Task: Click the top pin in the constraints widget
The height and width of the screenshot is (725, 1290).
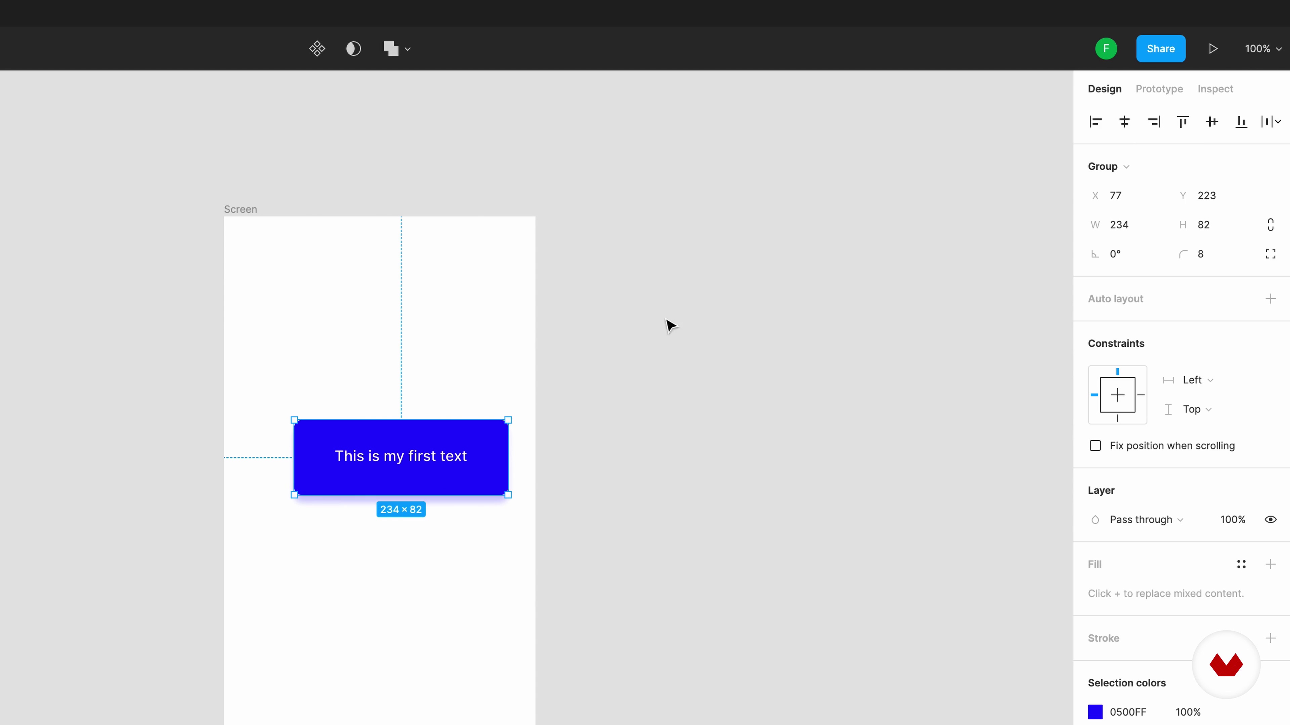Action: click(x=1117, y=372)
